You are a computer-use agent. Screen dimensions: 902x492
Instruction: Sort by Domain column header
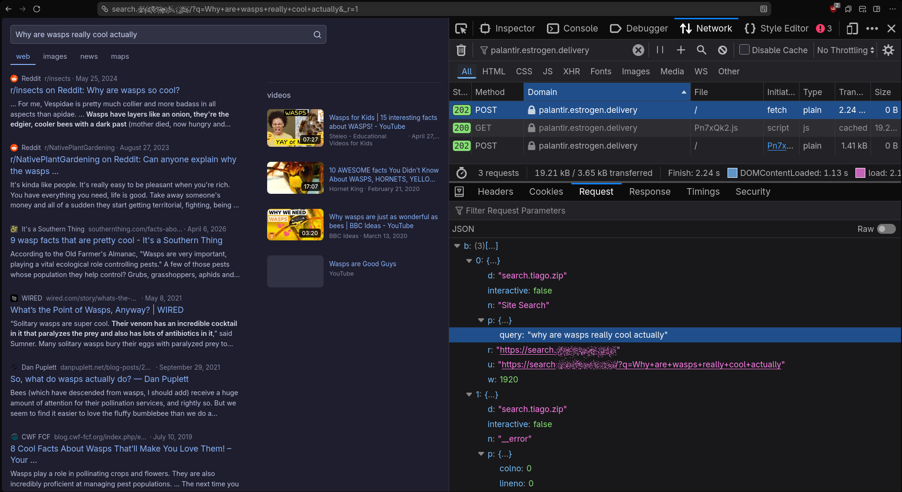coord(607,92)
